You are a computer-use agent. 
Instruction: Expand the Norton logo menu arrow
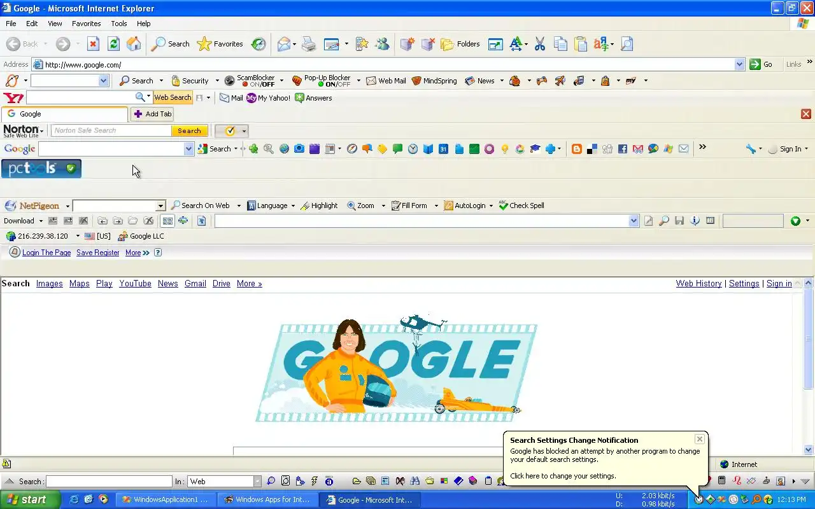pyautogui.click(x=42, y=130)
